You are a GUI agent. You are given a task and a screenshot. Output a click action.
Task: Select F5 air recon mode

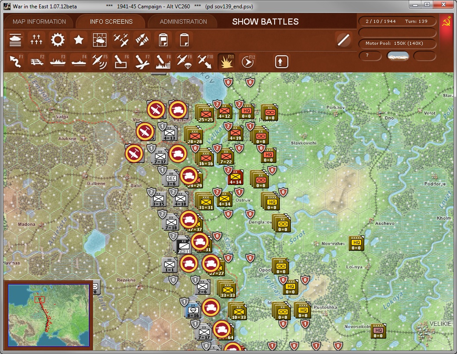pos(100,61)
